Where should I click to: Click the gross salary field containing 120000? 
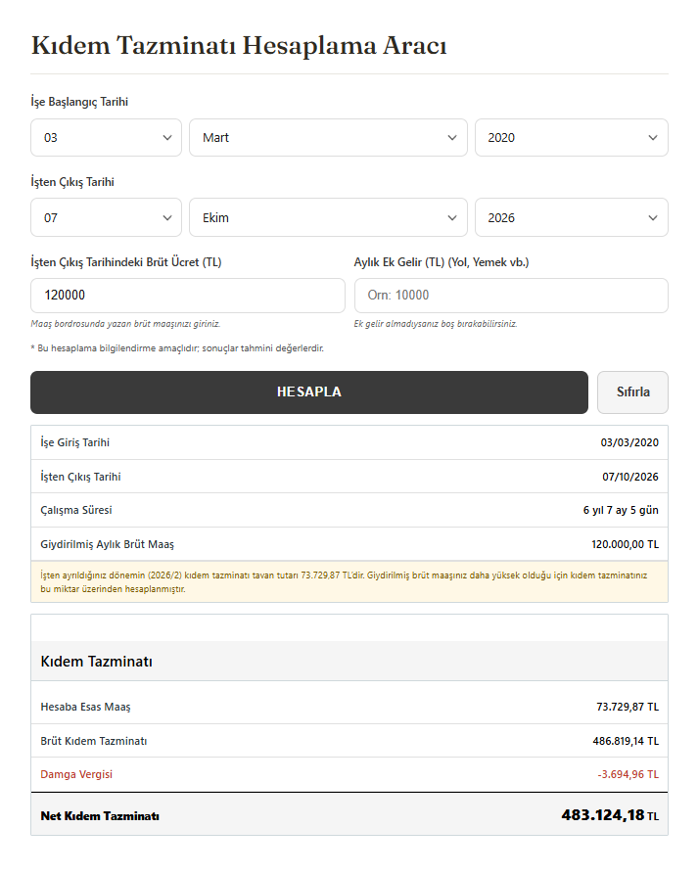(188, 296)
